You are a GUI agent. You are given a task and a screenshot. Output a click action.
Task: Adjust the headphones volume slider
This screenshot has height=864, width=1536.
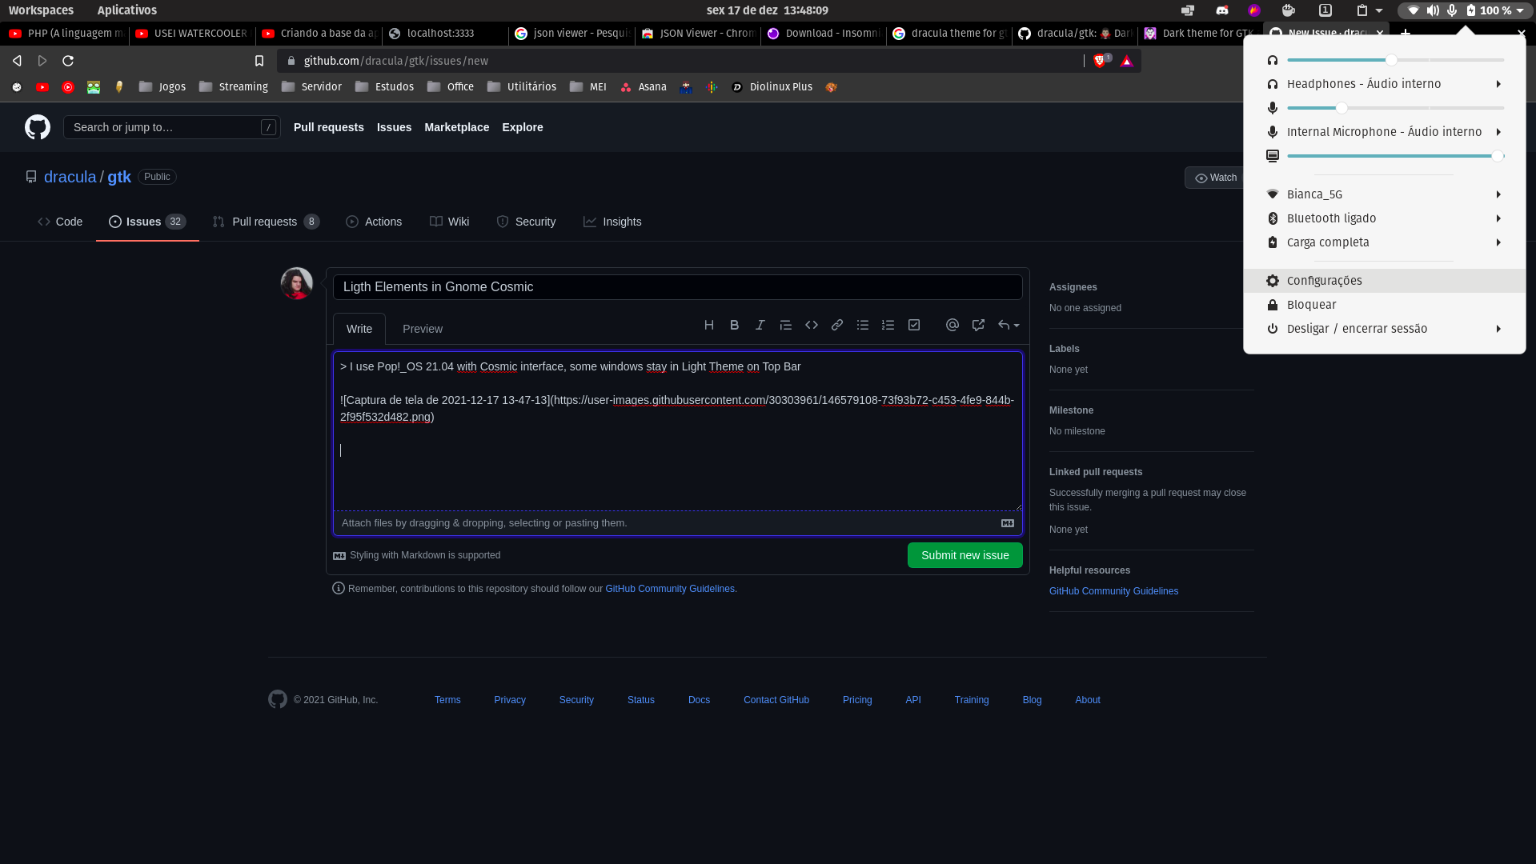click(x=1395, y=60)
